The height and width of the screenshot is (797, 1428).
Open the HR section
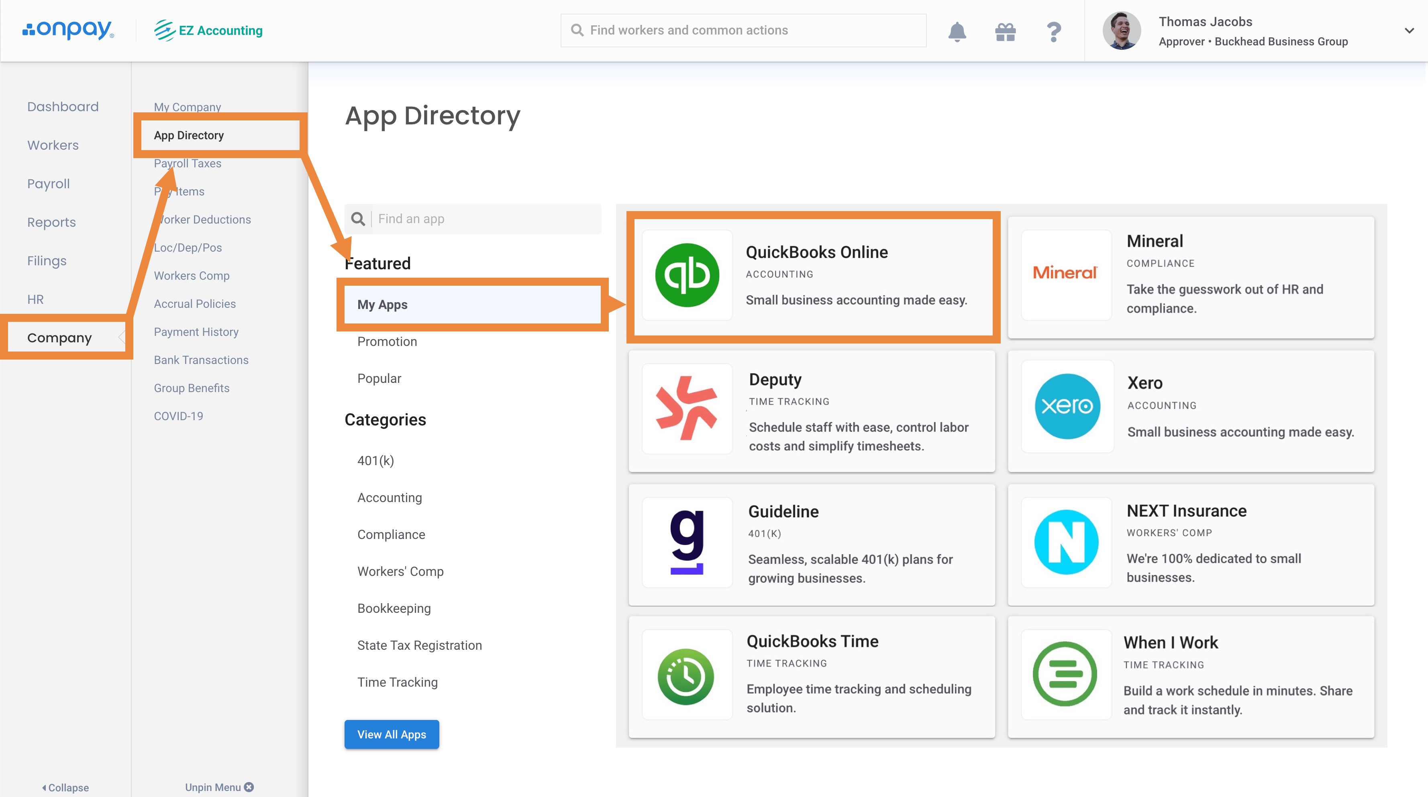pyautogui.click(x=35, y=299)
